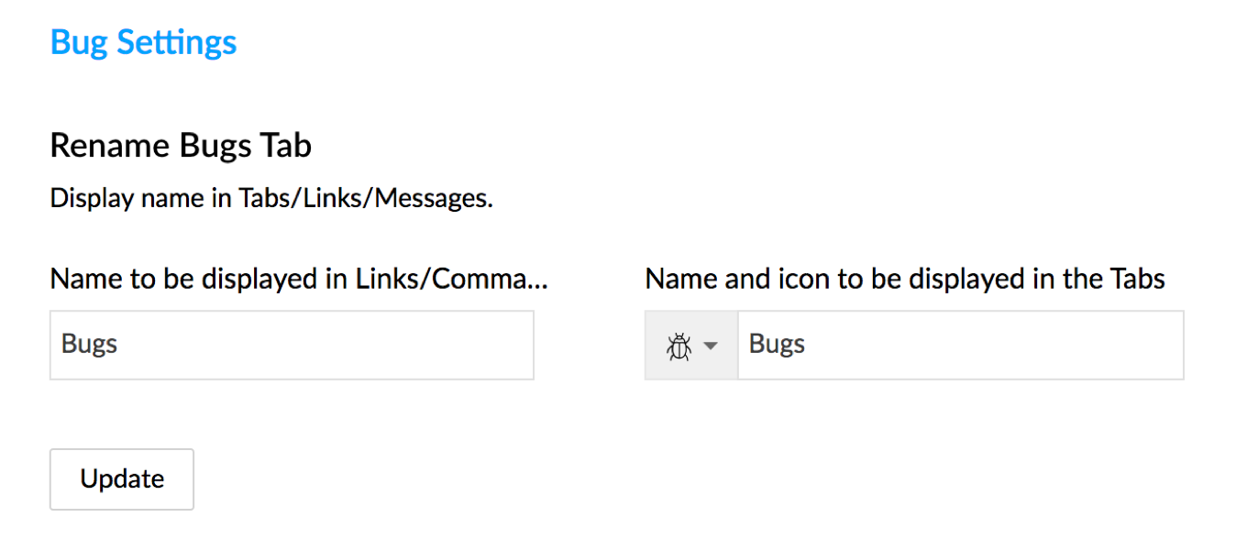Screen dimensions: 1247x539
Task: Open the tab icon picker dropdown arrow
Action: pyautogui.click(x=711, y=346)
